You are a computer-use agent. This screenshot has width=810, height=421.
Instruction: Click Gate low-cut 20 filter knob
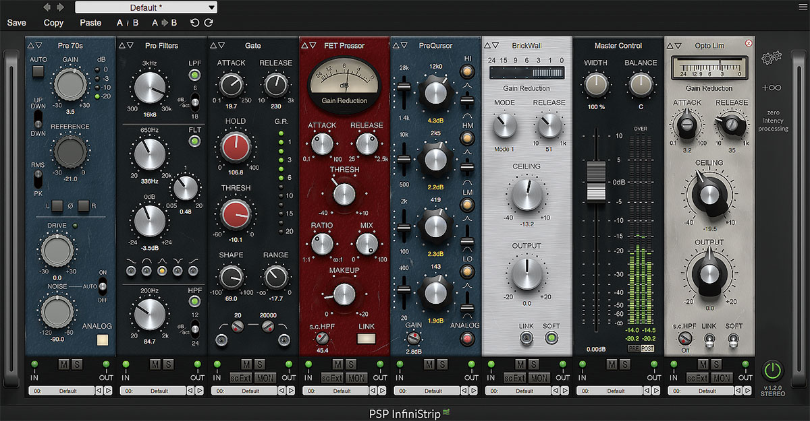(x=237, y=327)
